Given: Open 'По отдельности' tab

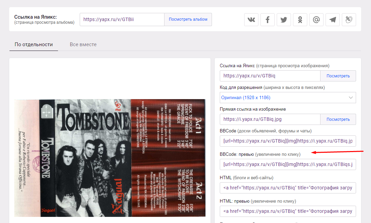Looking at the screenshot, I should coord(34,44).
